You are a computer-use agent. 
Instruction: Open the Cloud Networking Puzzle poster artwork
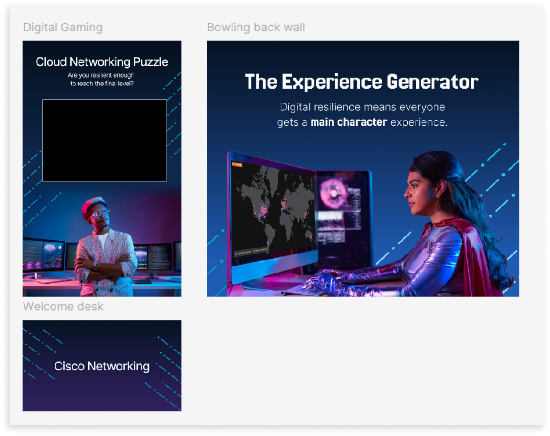pyautogui.click(x=102, y=169)
